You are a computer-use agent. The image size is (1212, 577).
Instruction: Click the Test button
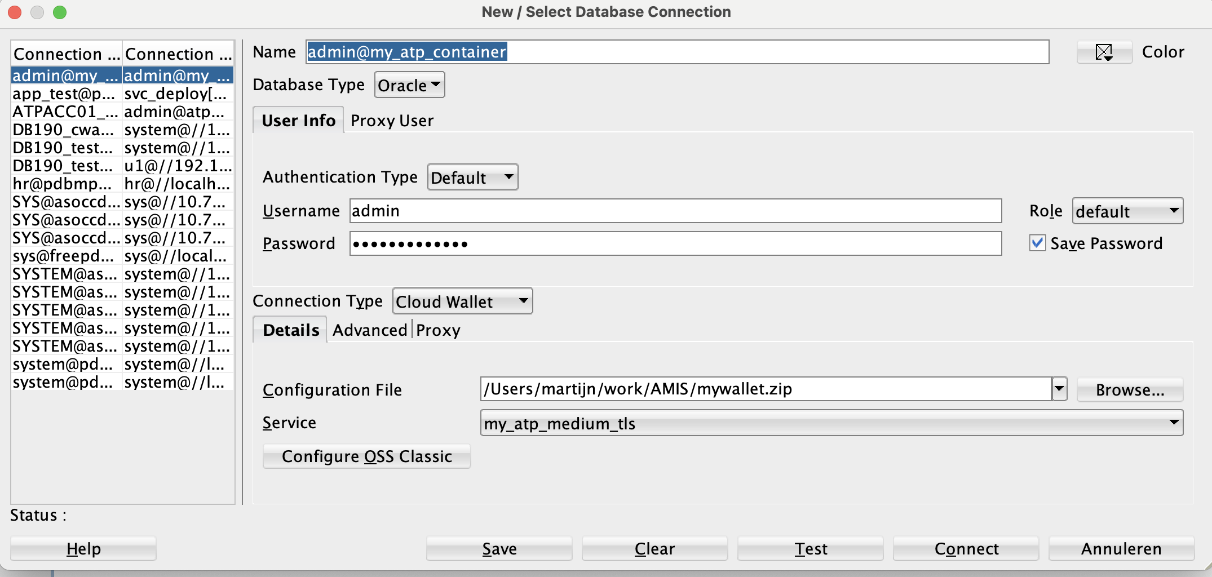pos(810,548)
